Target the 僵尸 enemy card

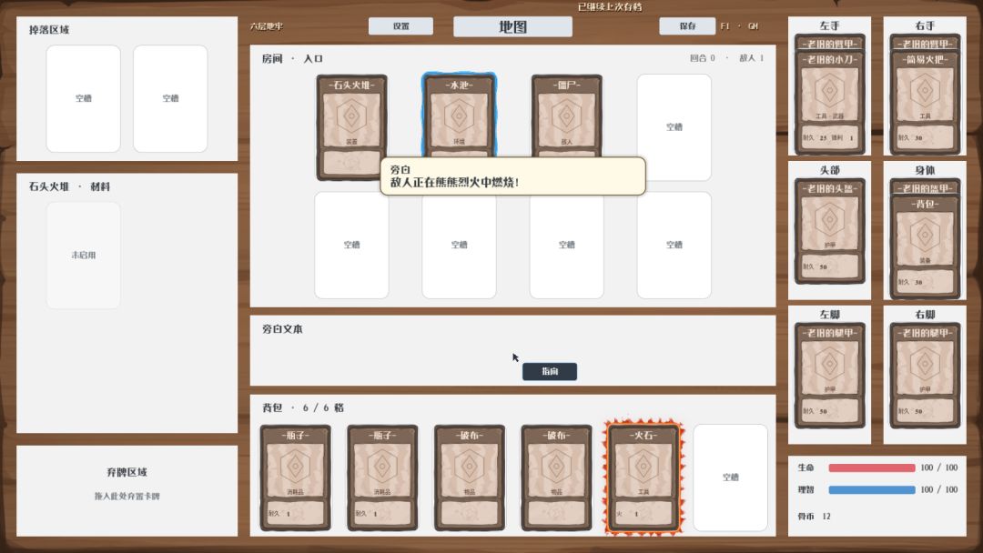click(x=567, y=116)
